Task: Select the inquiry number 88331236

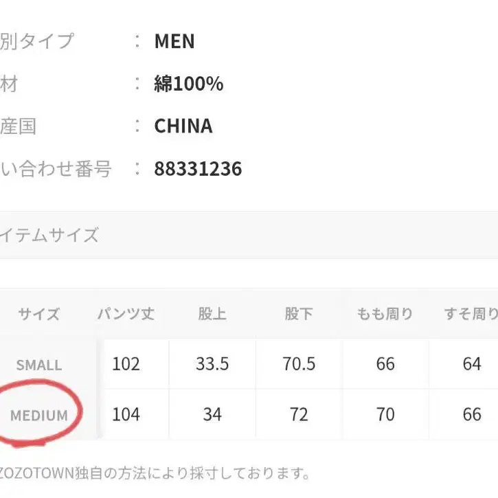Action: tap(198, 169)
